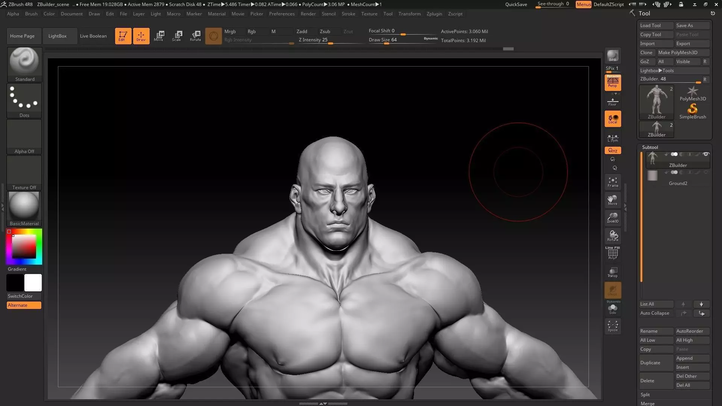
Task: Pick a color in the color picker
Action: (24, 247)
